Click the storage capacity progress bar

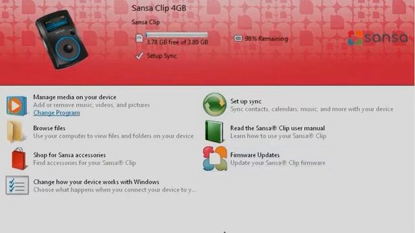pos(176,34)
